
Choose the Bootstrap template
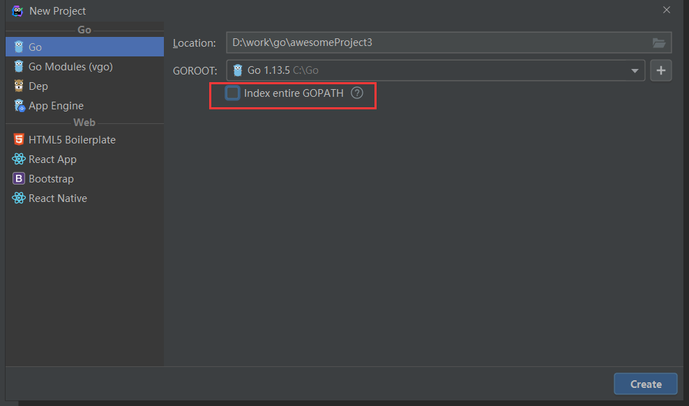[48, 178]
